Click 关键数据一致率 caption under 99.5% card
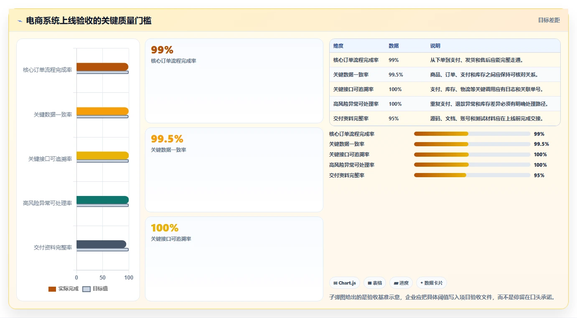This screenshot has width=577, height=318. [168, 150]
